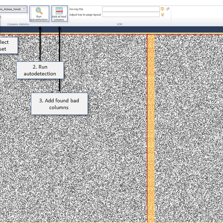This screenshot has height=223, width=223.
Task: Click the '2. Run autodetection' callout box
Action: coord(40,70)
